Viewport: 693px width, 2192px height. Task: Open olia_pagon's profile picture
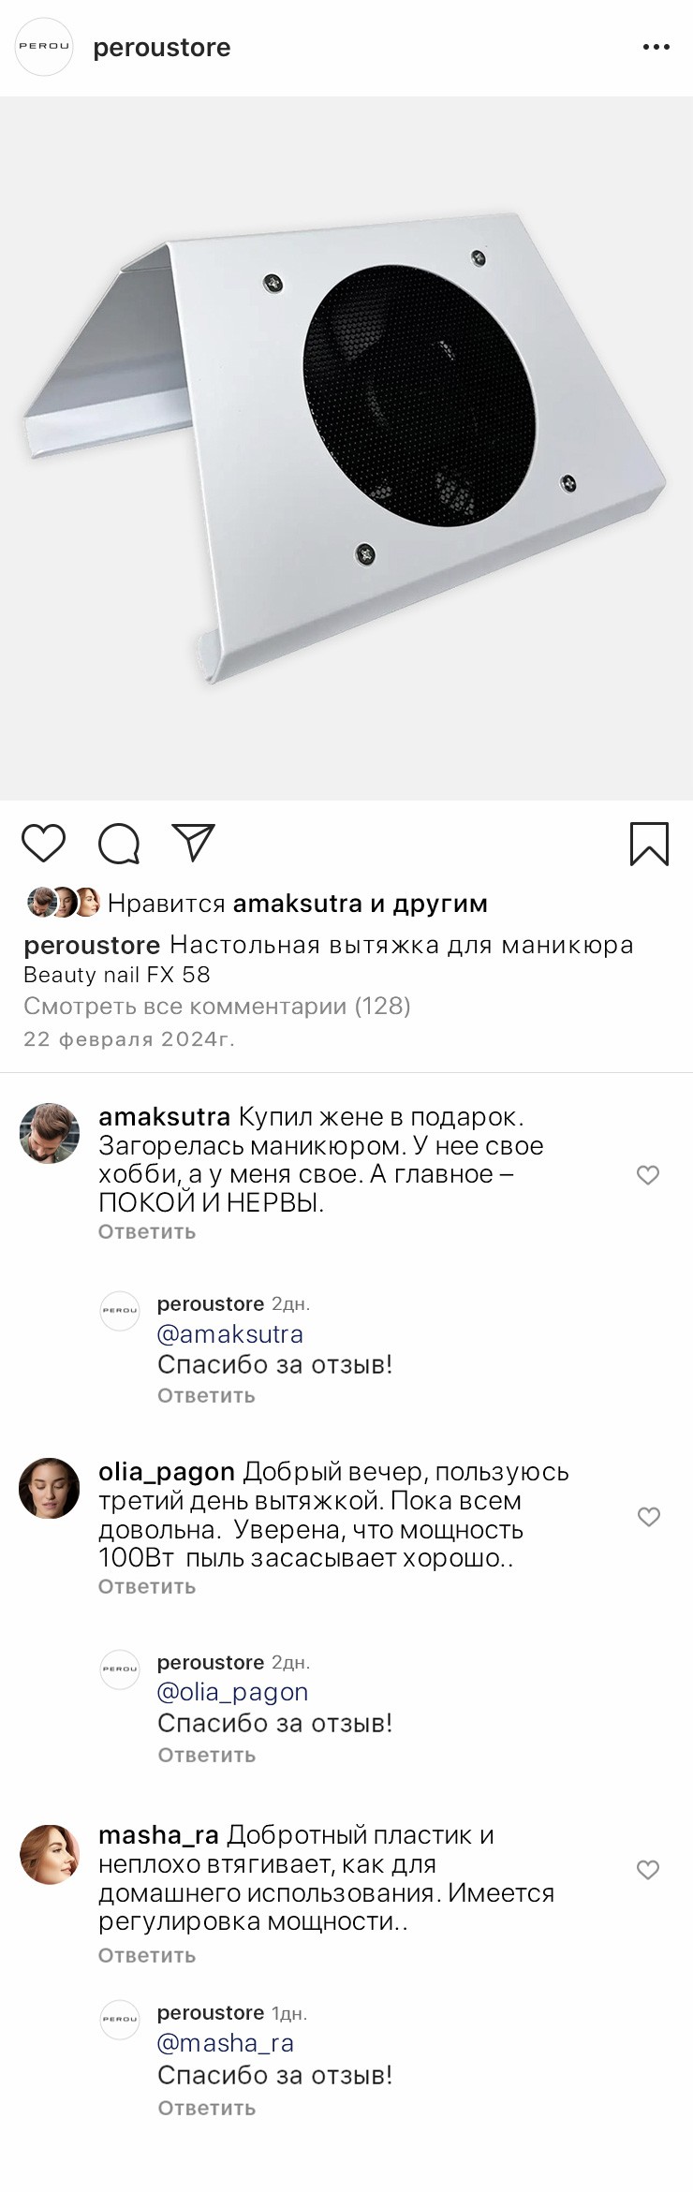pyautogui.click(x=50, y=1488)
